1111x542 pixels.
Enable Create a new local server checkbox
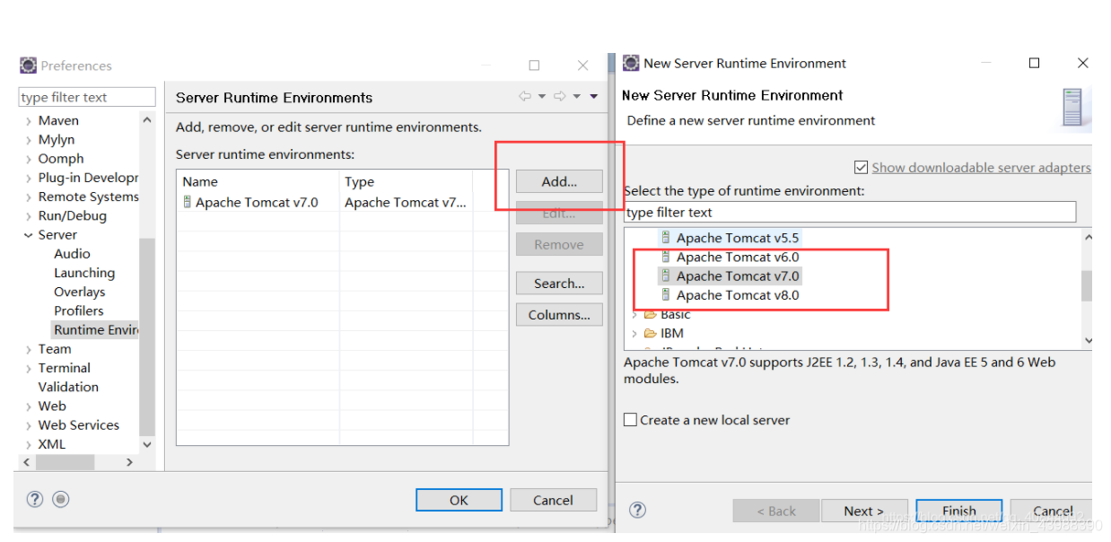(631, 420)
